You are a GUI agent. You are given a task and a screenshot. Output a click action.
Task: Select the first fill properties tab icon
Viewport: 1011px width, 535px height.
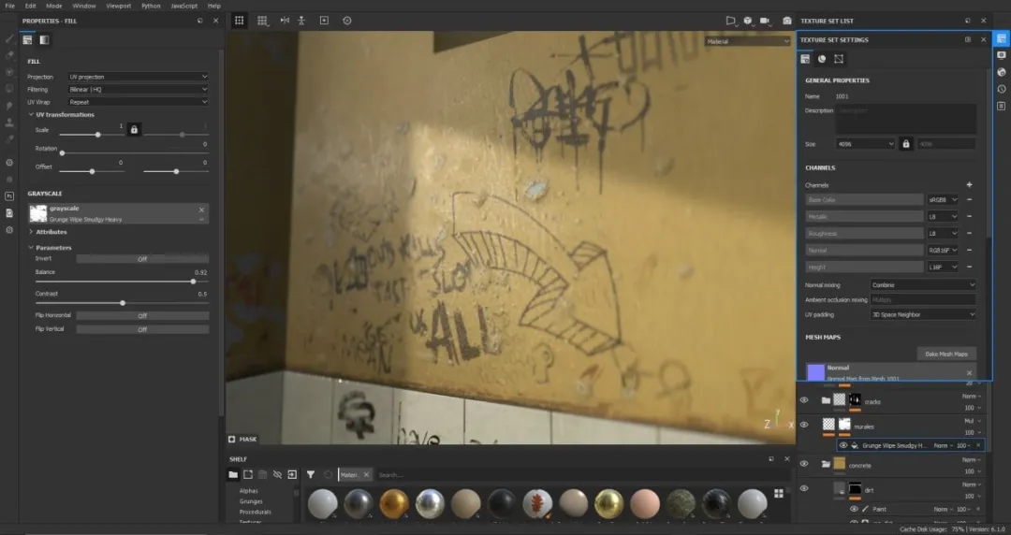coord(27,40)
